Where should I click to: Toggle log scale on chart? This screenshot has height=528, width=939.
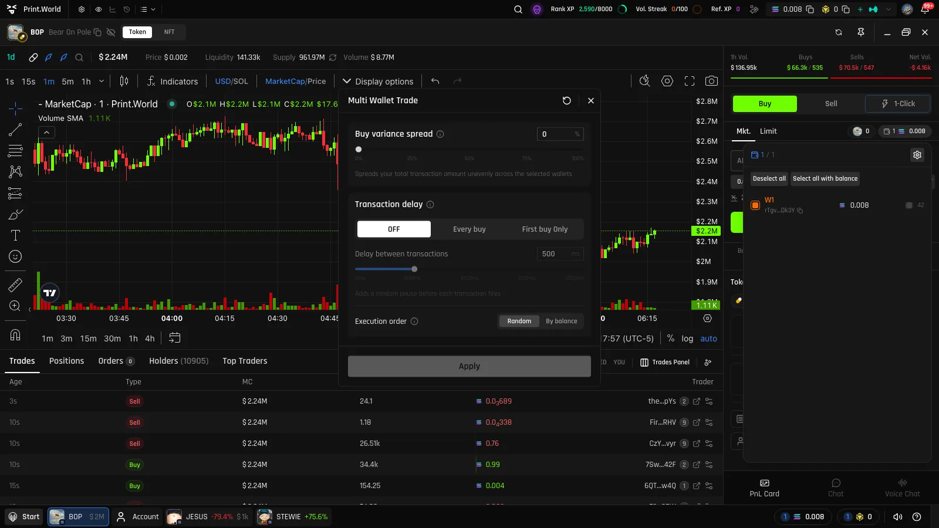pos(687,339)
